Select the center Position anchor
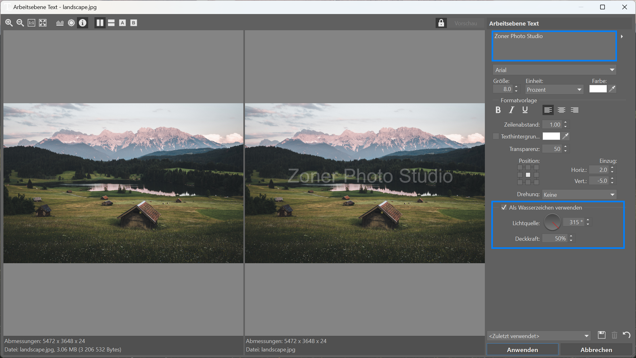This screenshot has width=636, height=358. [x=528, y=175]
